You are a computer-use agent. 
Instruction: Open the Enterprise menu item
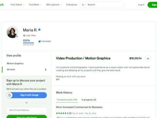pos(72,5)
